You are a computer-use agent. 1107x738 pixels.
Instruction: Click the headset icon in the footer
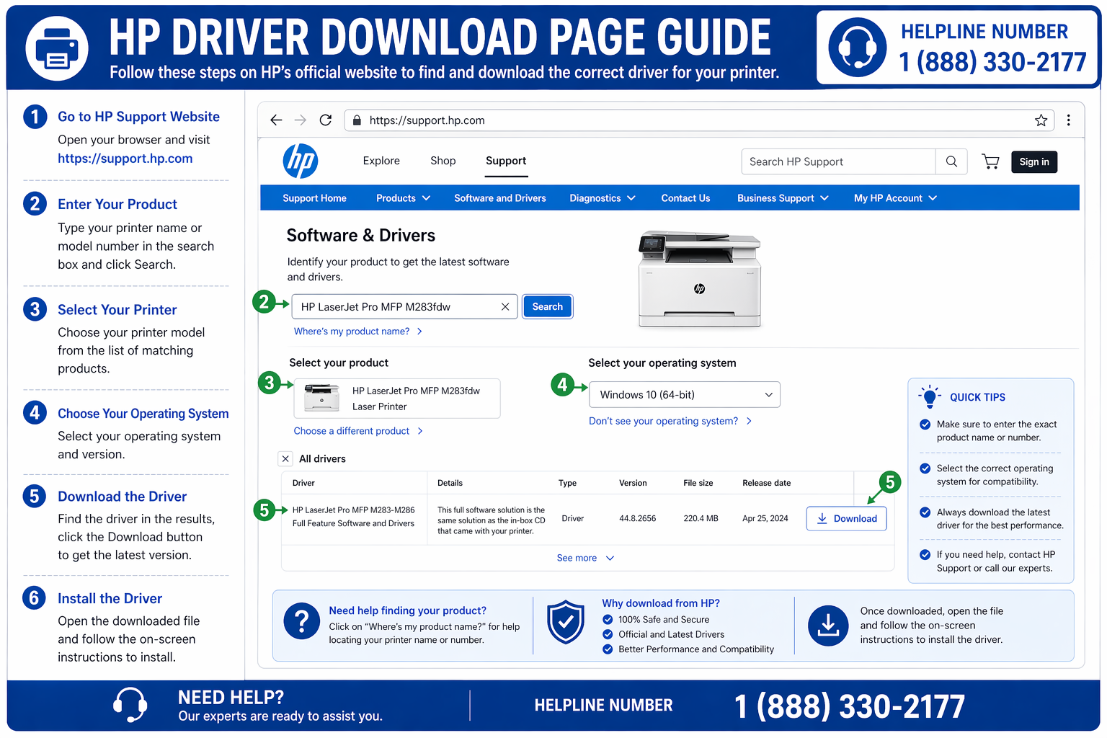pyautogui.click(x=130, y=704)
